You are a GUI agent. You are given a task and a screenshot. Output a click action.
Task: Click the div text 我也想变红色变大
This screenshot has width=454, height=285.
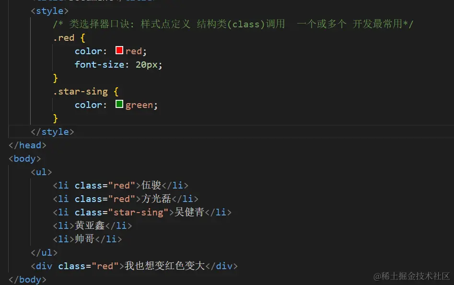tap(164, 266)
